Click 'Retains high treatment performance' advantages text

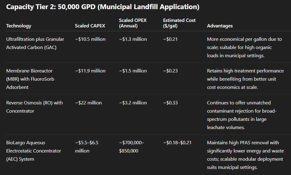(x=245, y=71)
